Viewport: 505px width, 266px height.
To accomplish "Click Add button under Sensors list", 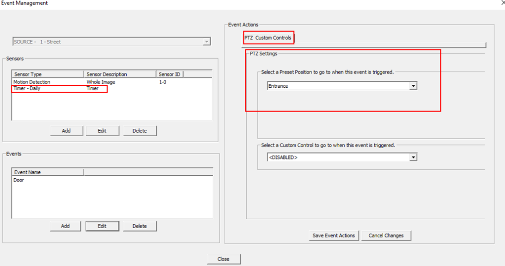I will [x=67, y=131].
